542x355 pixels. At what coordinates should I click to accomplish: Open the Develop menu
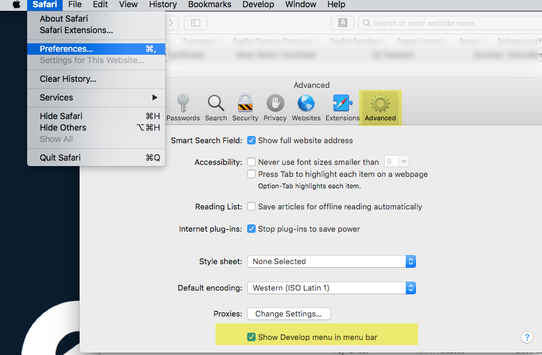[x=258, y=4]
